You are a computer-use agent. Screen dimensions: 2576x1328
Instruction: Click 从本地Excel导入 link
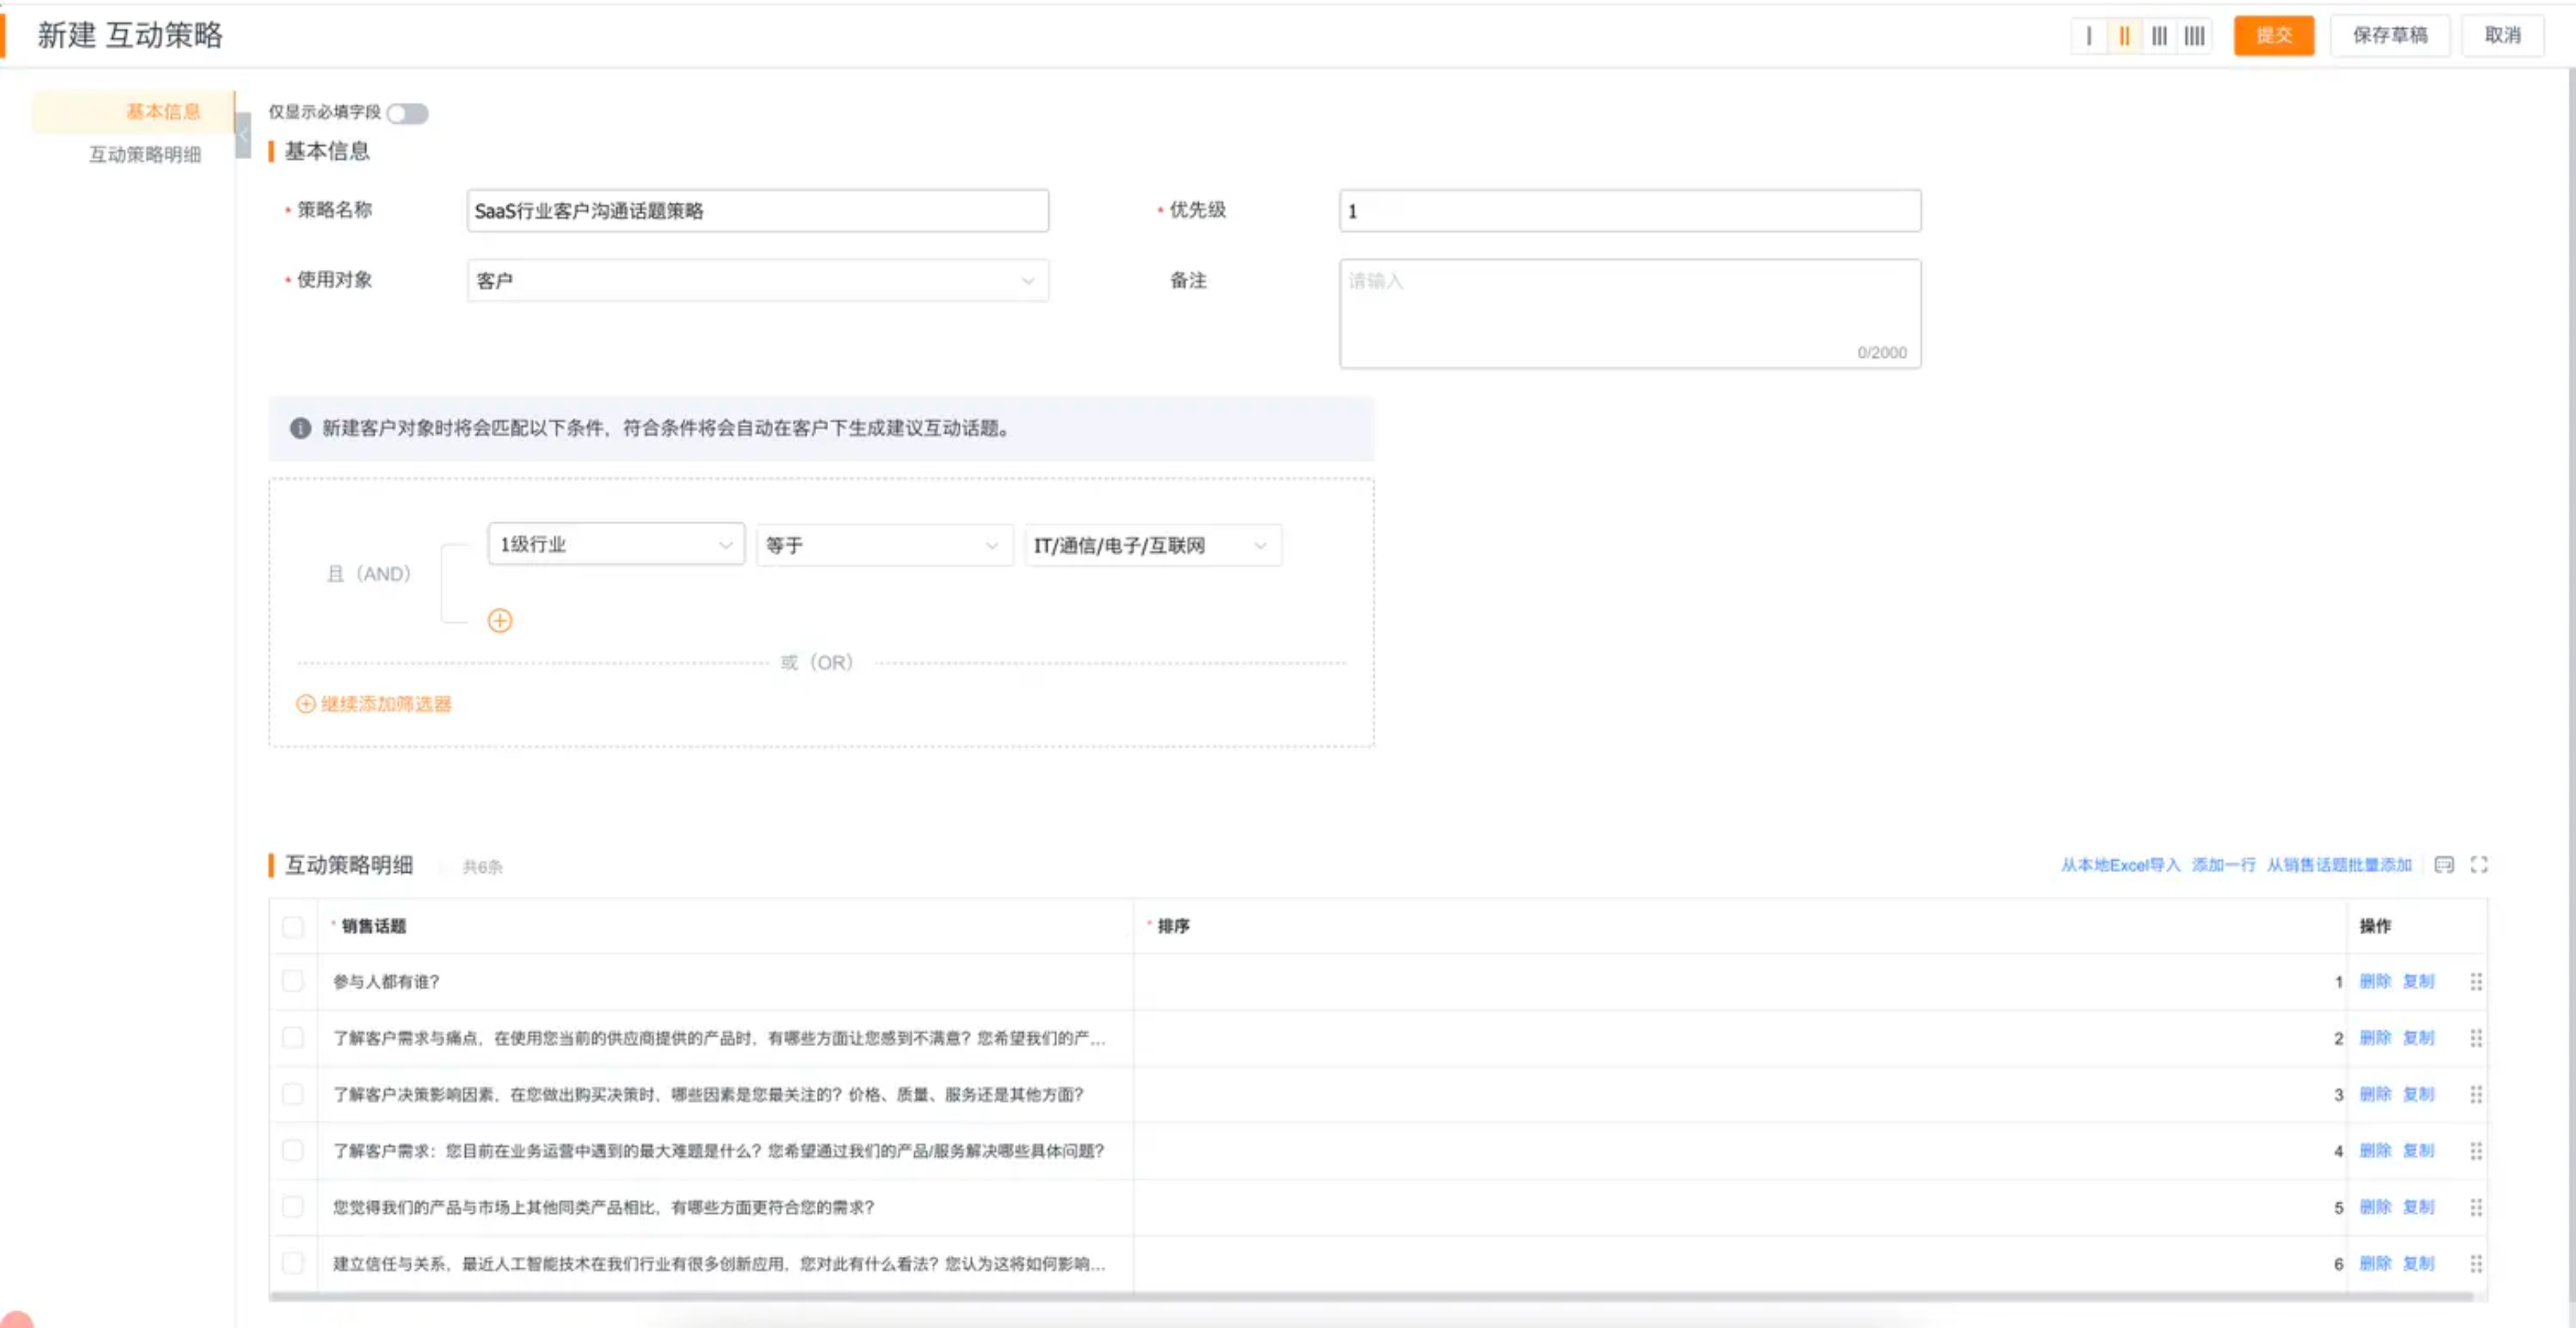2120,865
